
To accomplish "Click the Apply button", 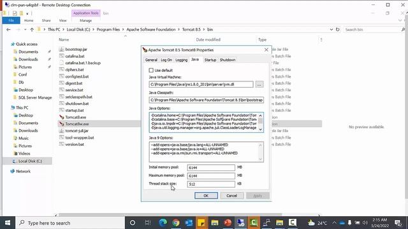I will (258, 195).
